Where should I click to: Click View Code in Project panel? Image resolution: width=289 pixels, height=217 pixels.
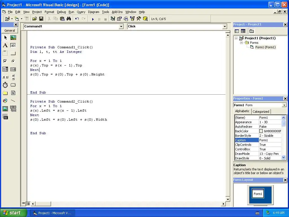237,31
